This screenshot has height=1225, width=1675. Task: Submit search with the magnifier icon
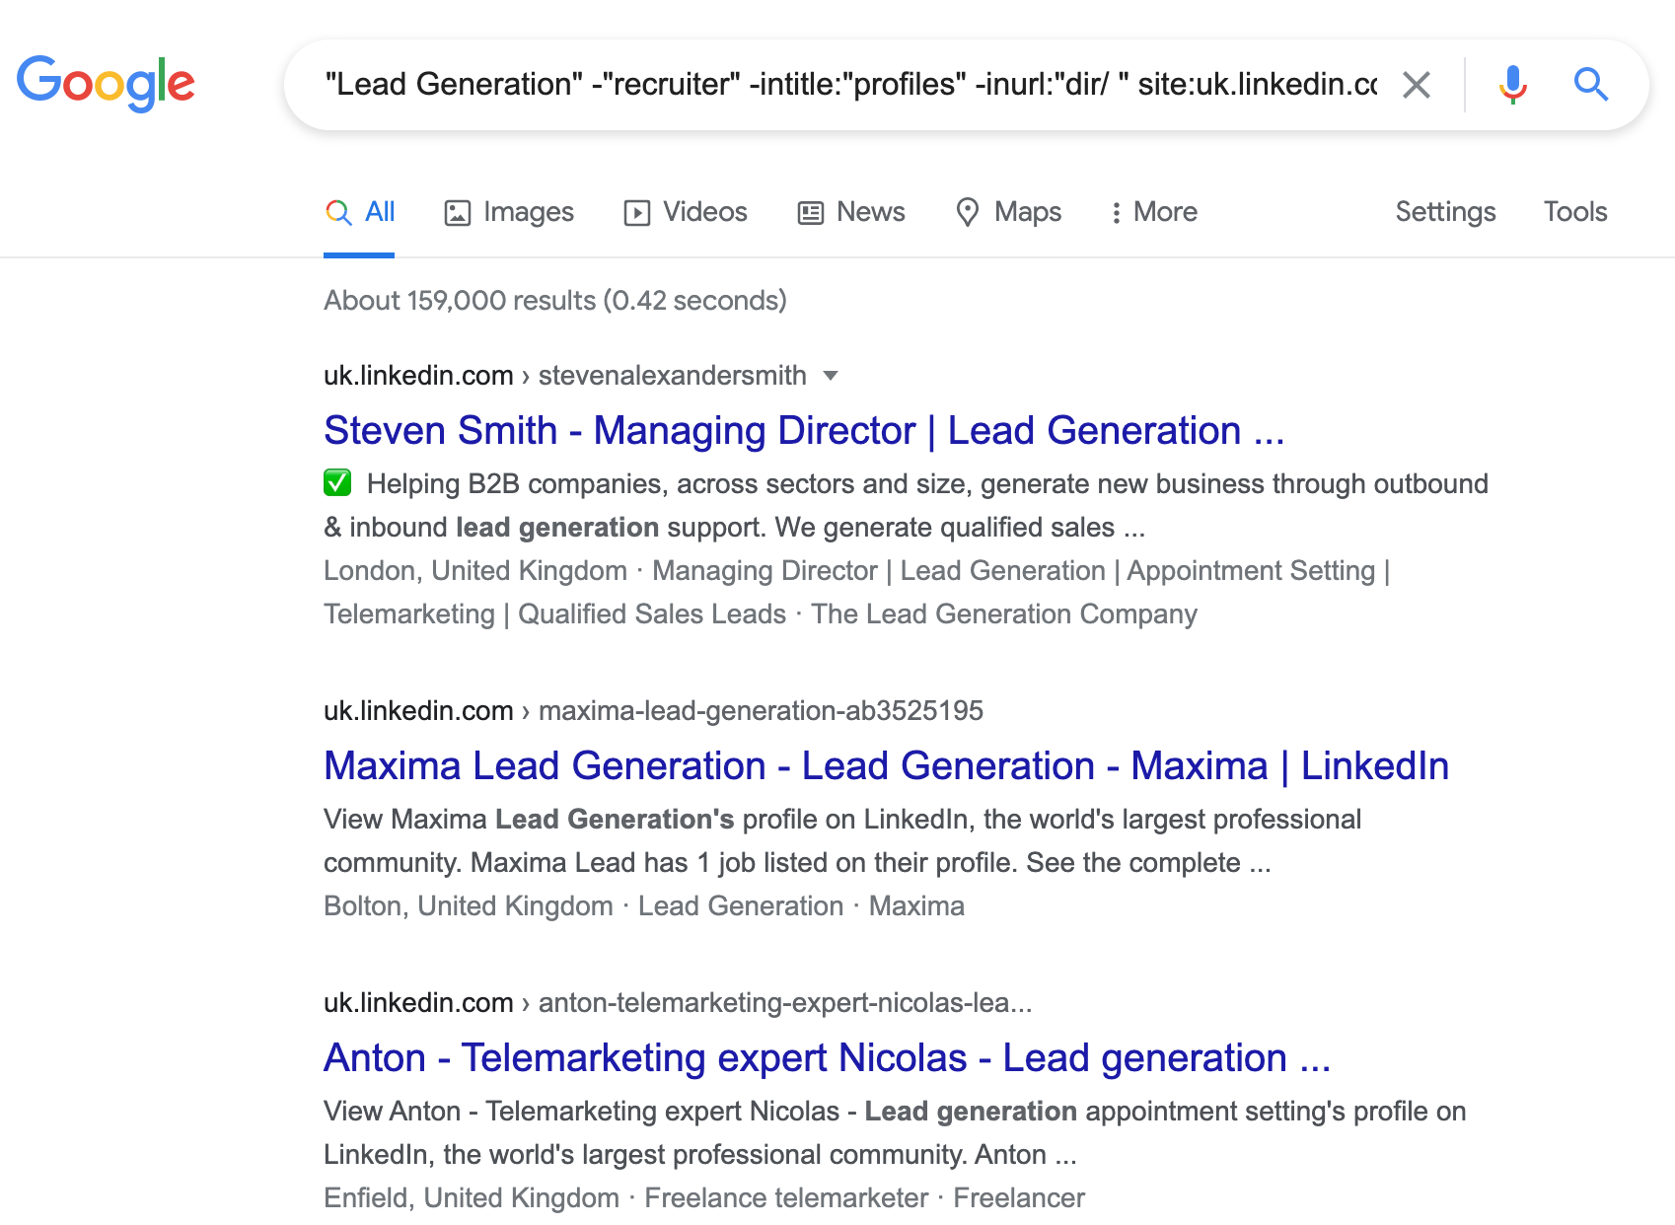click(x=1591, y=85)
